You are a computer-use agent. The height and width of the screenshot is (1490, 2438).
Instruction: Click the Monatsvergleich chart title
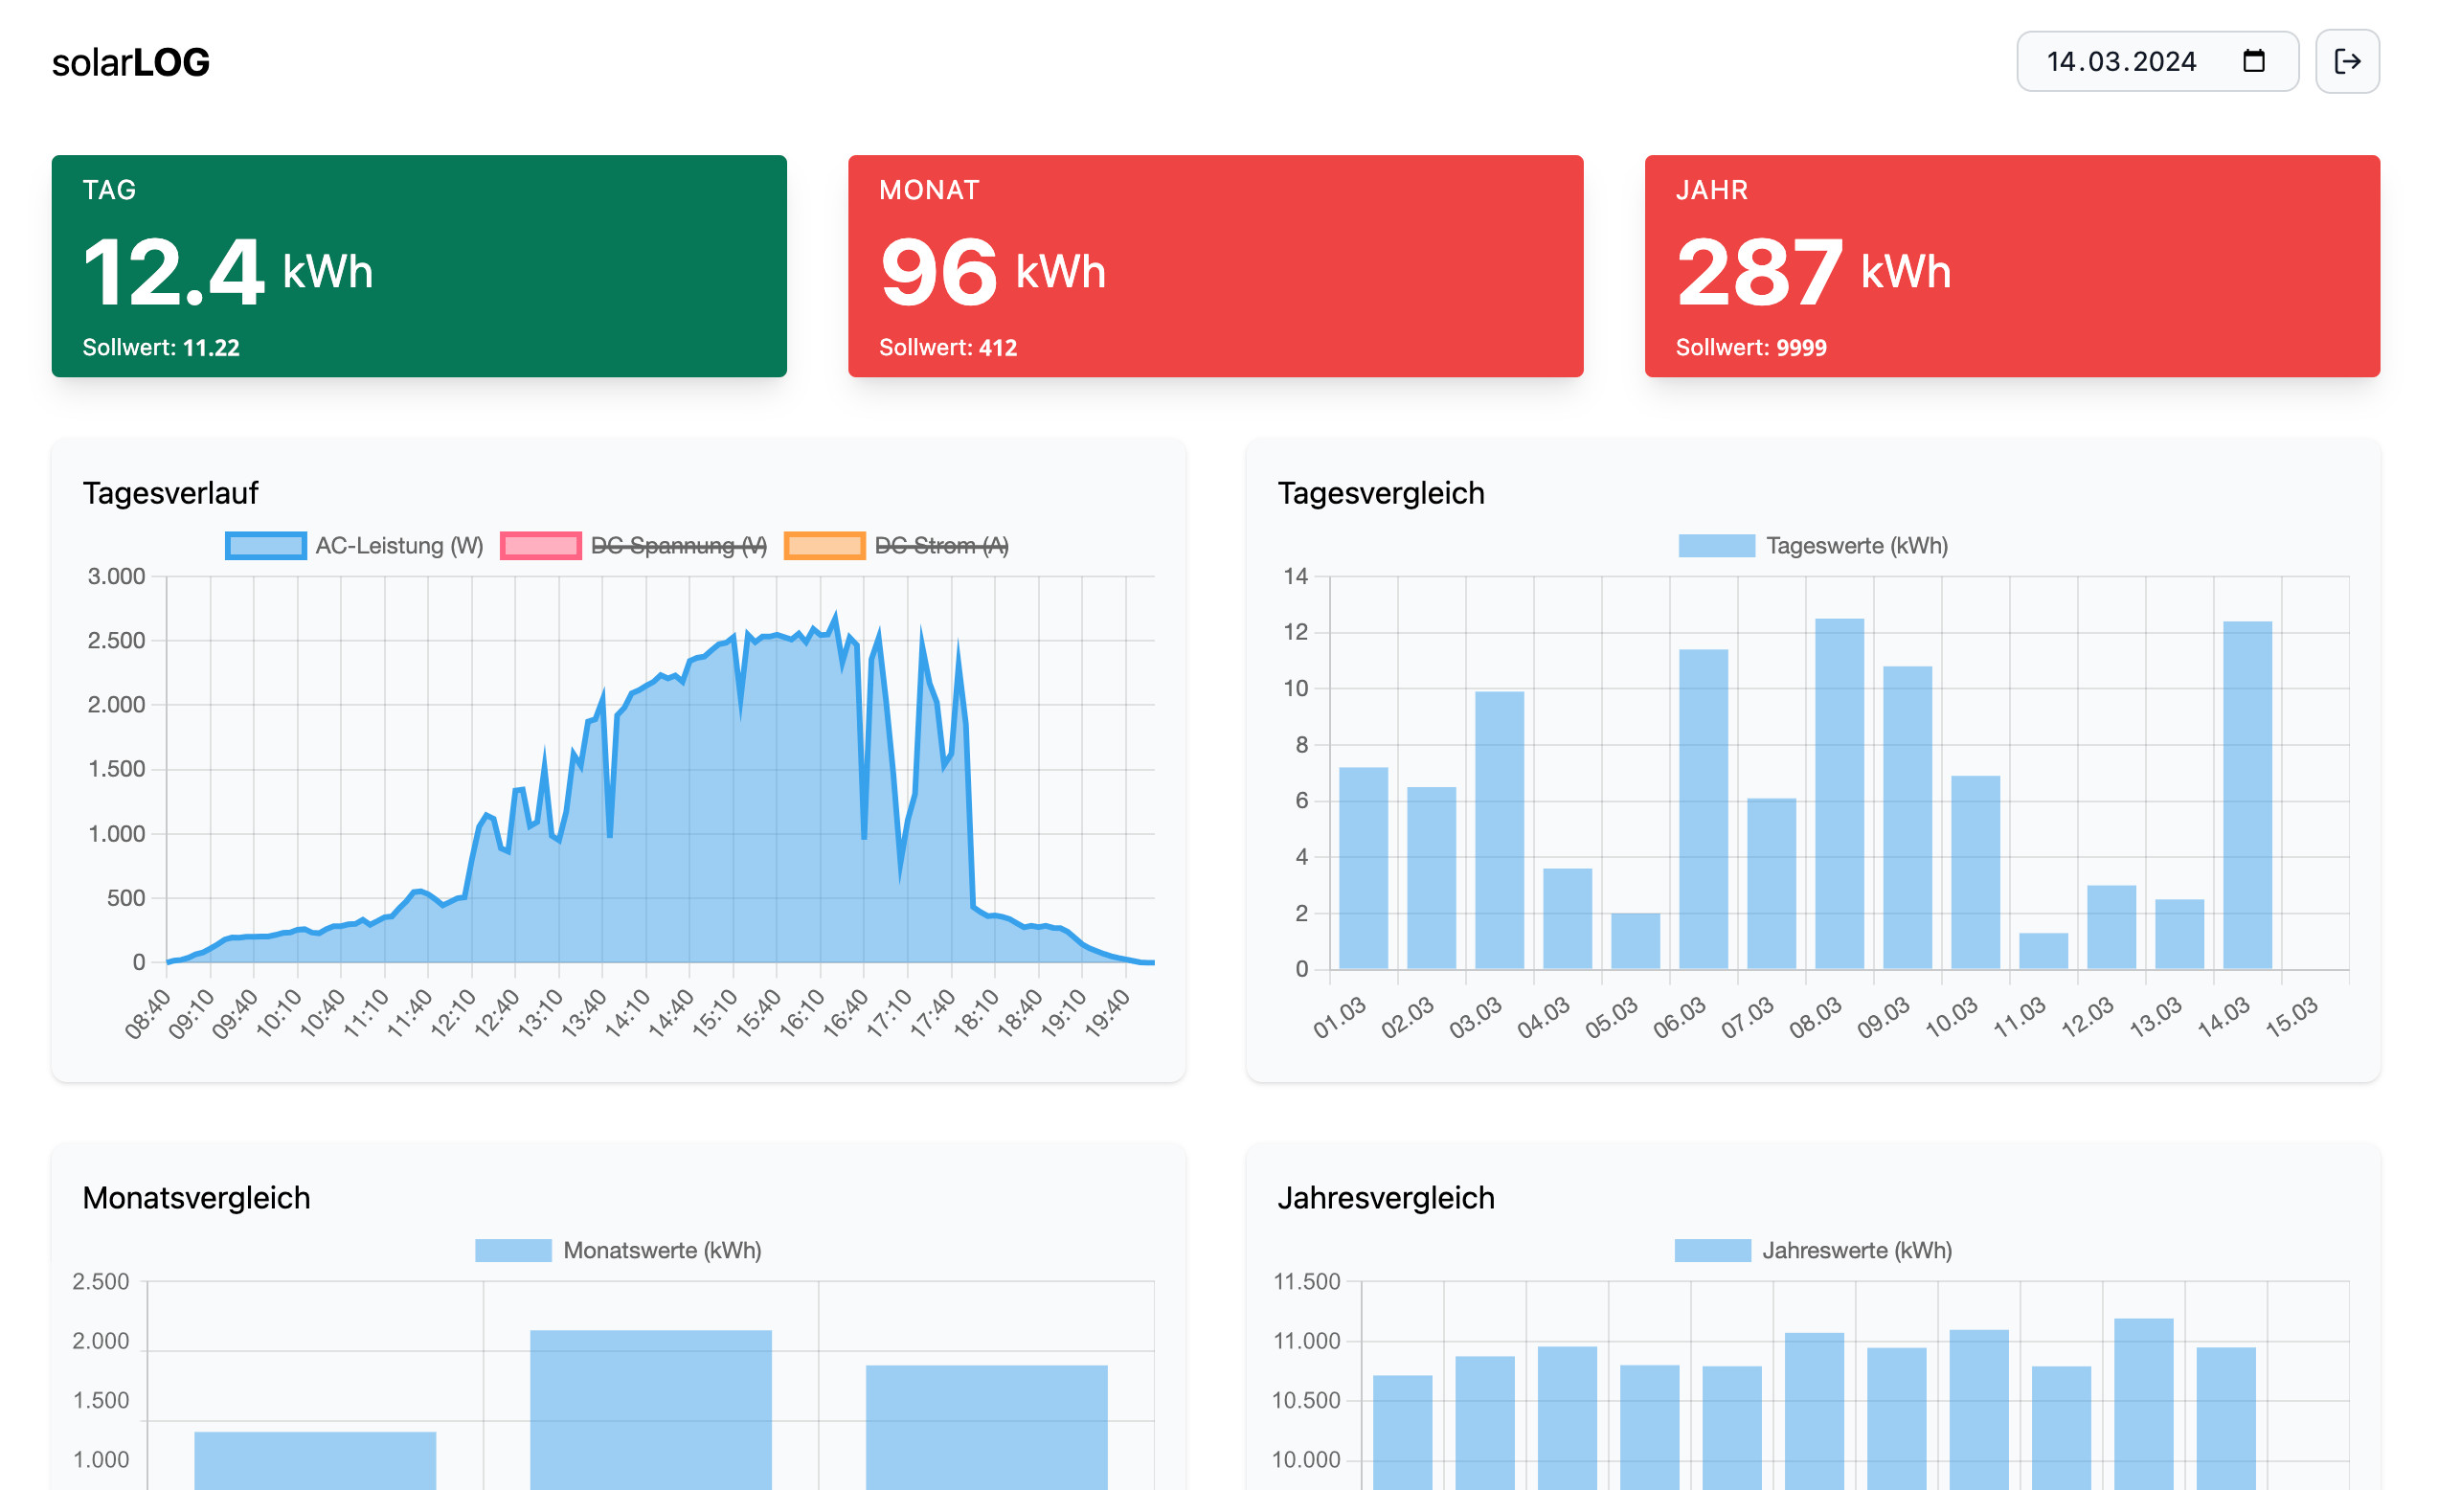(x=196, y=1197)
